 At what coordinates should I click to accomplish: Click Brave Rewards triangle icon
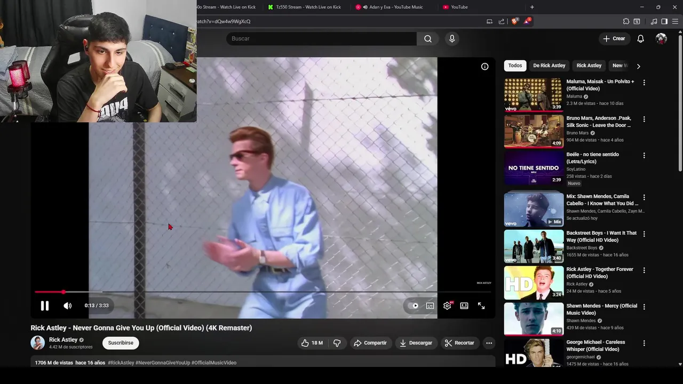coord(527,21)
